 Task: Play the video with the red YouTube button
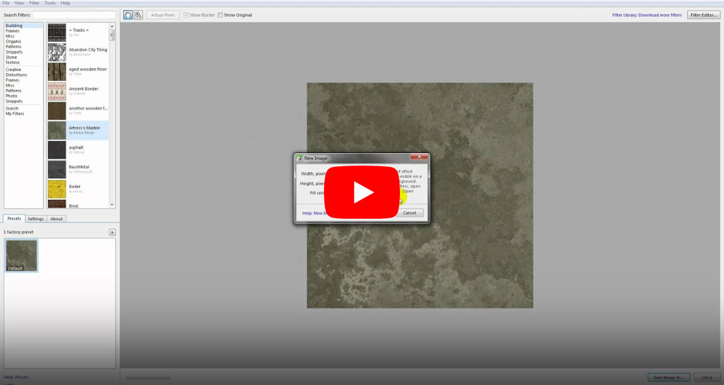tap(363, 192)
